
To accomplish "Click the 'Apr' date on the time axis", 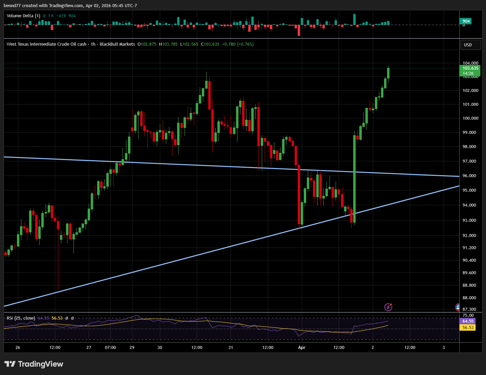I will (301, 348).
